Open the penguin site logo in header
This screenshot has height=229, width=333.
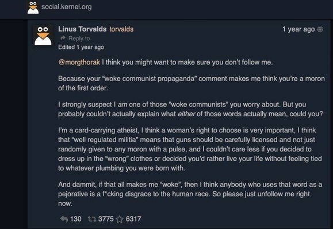coord(33,7)
